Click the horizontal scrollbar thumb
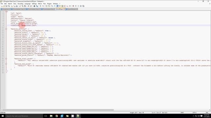The width and height of the screenshot is (211, 118). (58, 110)
